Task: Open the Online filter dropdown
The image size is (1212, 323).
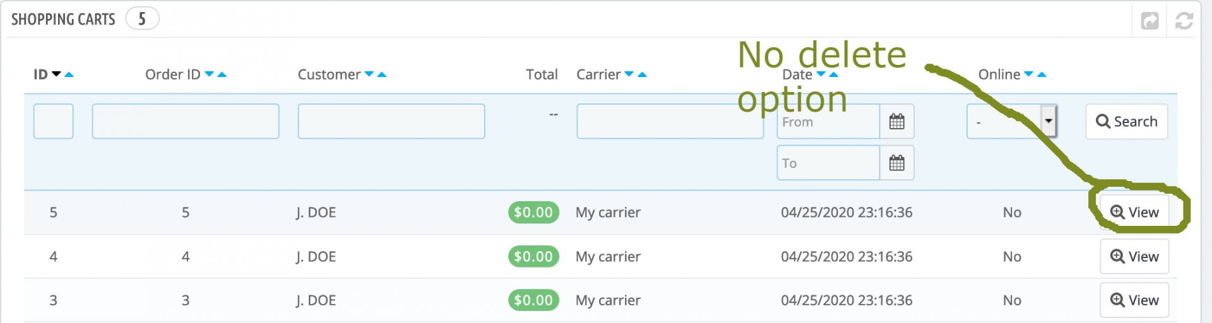Action: [1012, 121]
